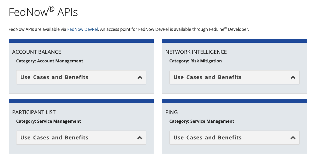This screenshot has height=159, width=314.
Task: Select 'Category: Service Management' under Ping
Action: coord(202,121)
